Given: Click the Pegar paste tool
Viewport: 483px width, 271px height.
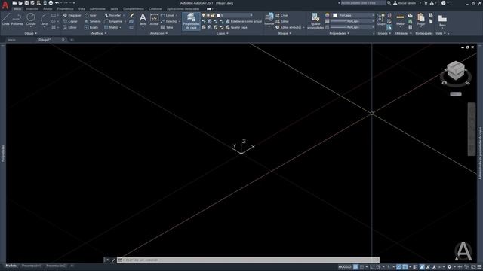Looking at the screenshot, I should tap(421, 19).
